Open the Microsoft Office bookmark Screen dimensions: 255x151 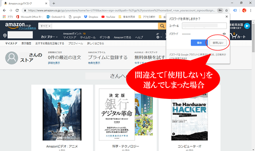pyautogui.click(x=29, y=17)
